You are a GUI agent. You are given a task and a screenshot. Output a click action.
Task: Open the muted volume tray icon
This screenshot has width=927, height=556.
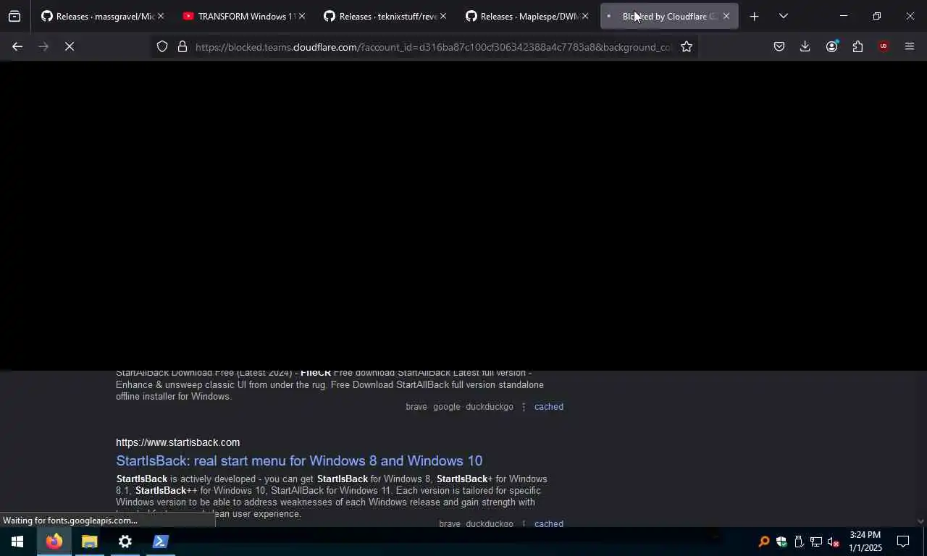pos(833,542)
